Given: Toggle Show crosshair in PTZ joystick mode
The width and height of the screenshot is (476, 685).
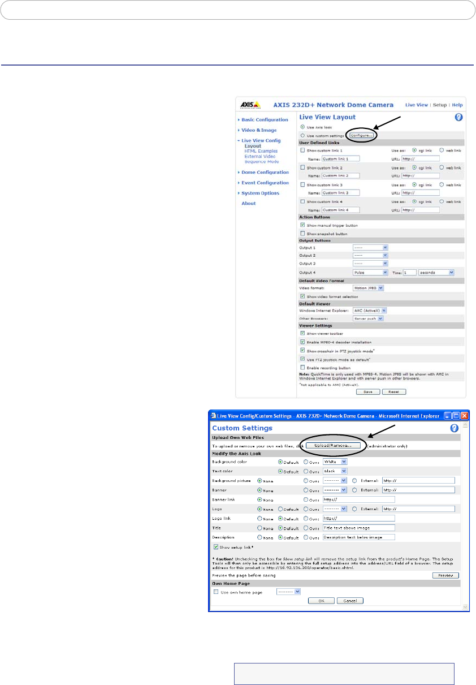Looking at the screenshot, I should pos(302,350).
